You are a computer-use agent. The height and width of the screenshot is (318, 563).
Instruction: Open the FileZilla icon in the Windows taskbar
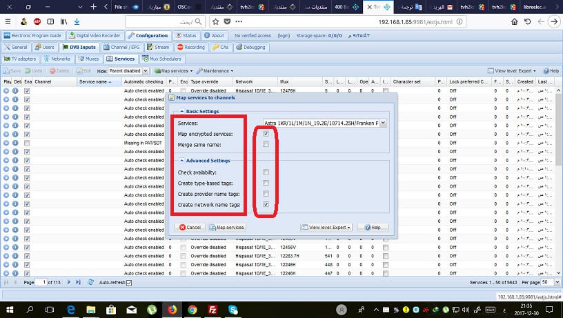215,310
